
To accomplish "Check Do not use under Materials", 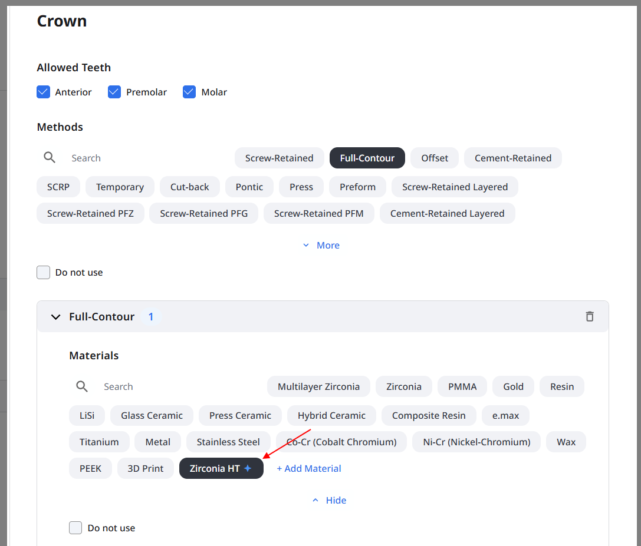I will tap(75, 528).
